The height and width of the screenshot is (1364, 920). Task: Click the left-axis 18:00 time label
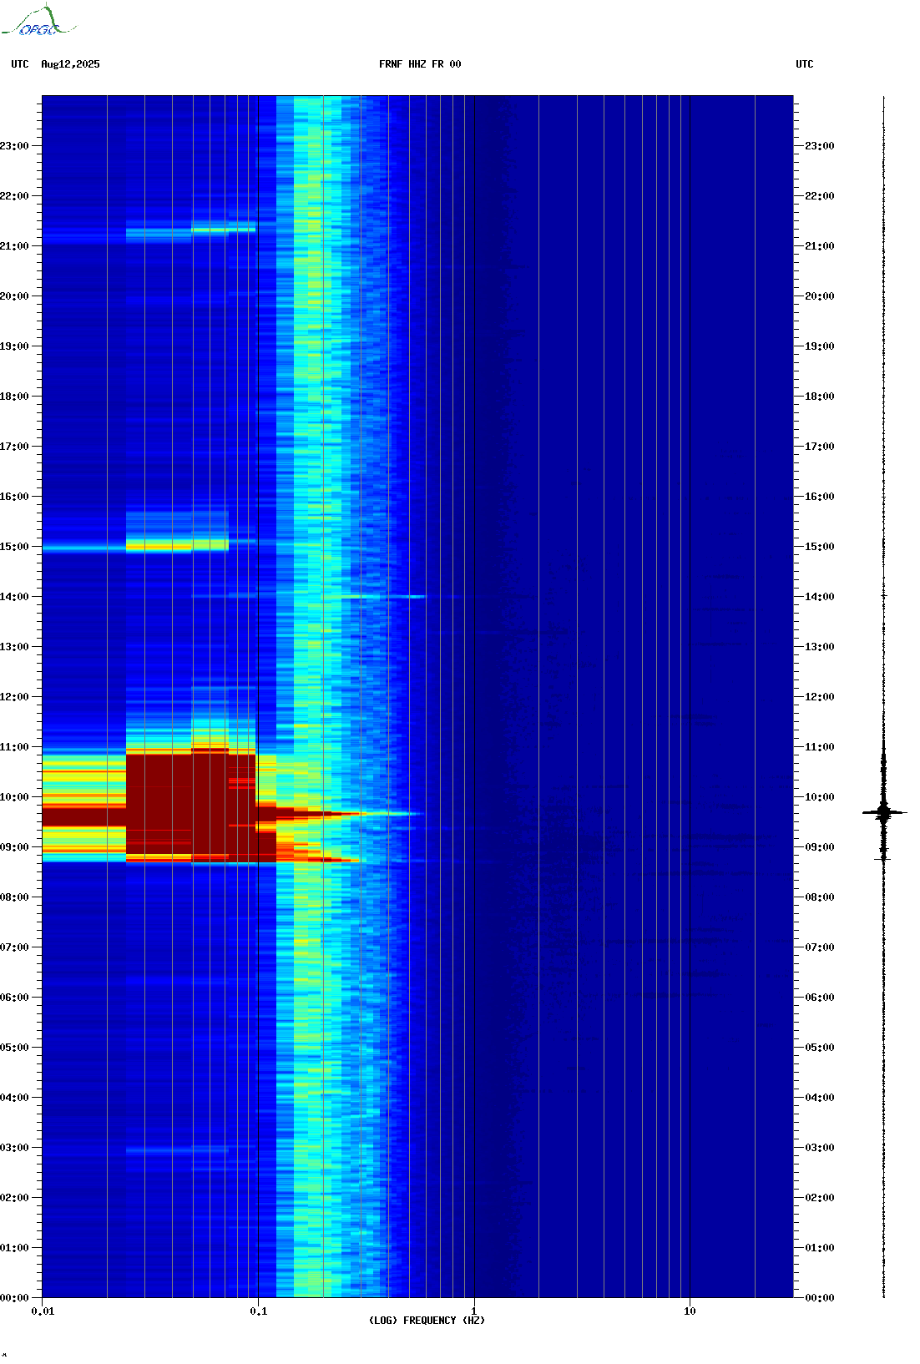(x=14, y=397)
